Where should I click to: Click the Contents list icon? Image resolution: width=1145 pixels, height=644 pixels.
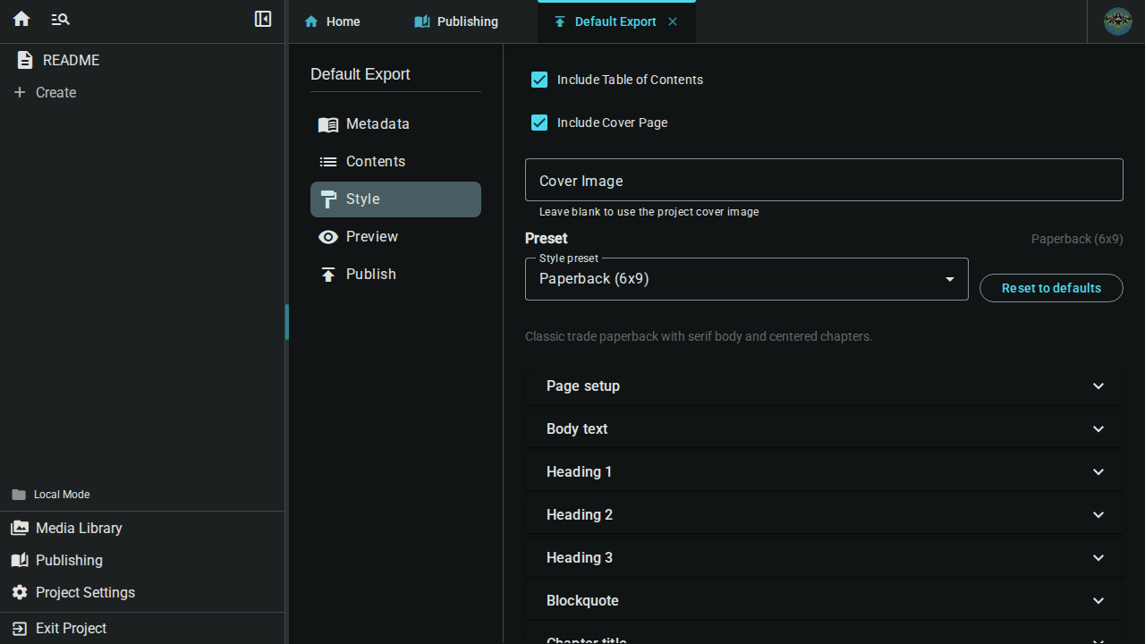pos(328,162)
